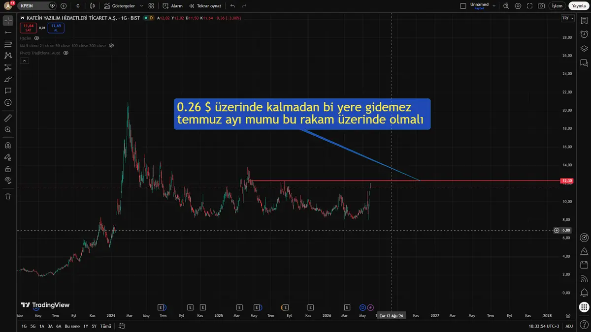Remove drawings with the trash icon
This screenshot has height=332, width=591.
point(8,196)
